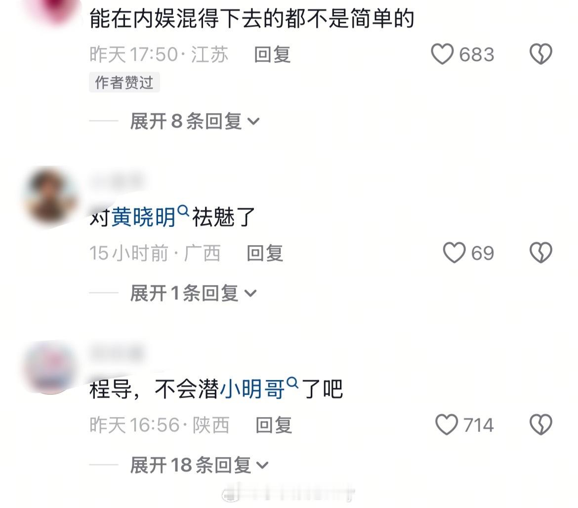The image size is (578, 508).
Task: Dislike the Guangxi comment with broken heart
Action: (541, 253)
